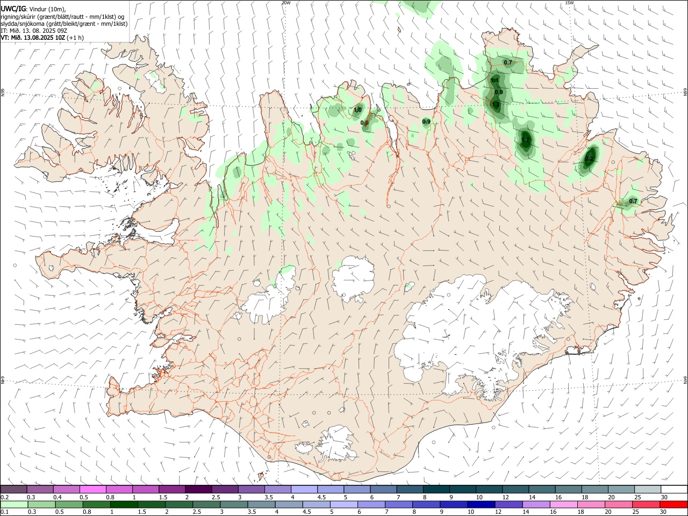
Task: Click the 0.2 label in the upper legend
Action: (5, 497)
